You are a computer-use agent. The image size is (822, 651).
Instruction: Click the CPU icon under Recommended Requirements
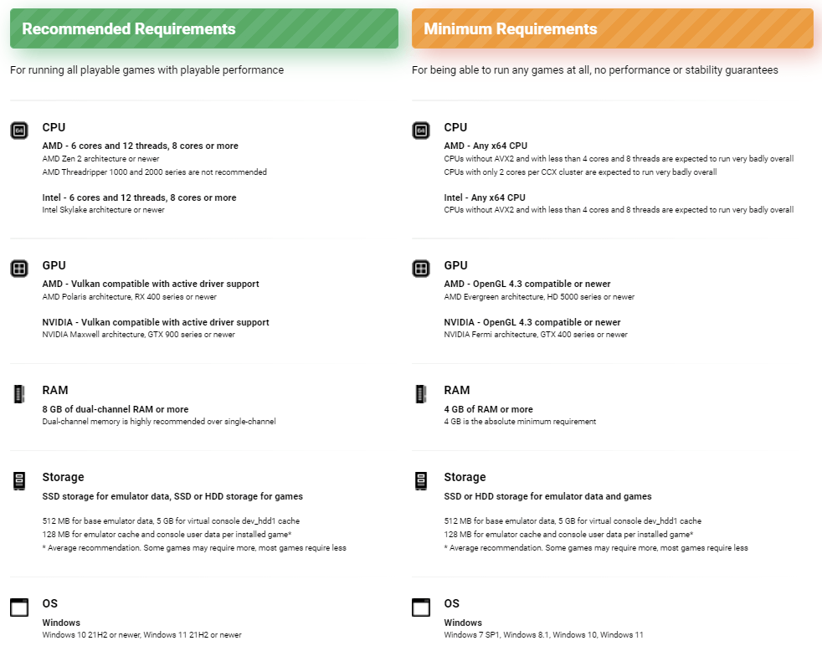18,131
